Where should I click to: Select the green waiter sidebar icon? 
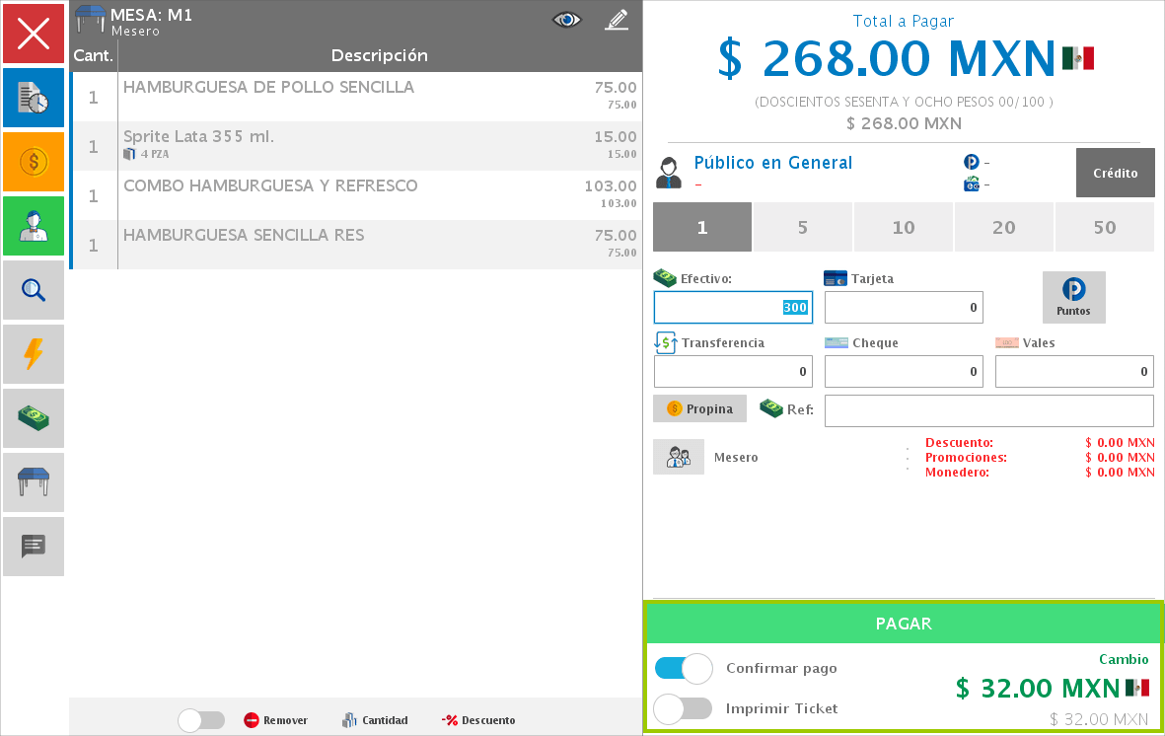tap(34, 226)
